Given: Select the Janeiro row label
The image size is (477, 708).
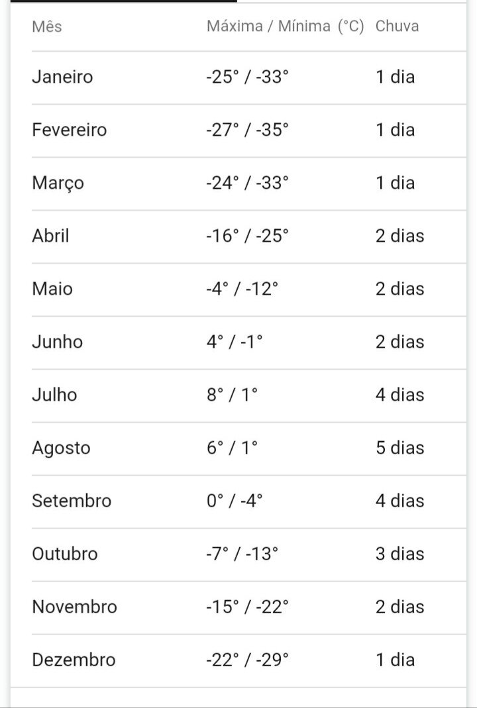Looking at the screenshot, I should (x=62, y=77).
